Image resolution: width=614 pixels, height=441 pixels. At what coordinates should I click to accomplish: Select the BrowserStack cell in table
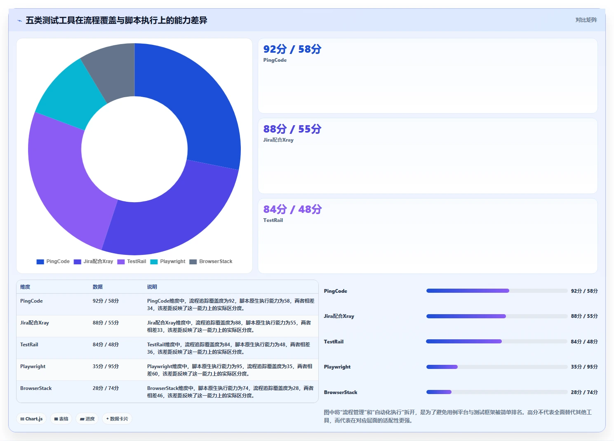(36, 388)
